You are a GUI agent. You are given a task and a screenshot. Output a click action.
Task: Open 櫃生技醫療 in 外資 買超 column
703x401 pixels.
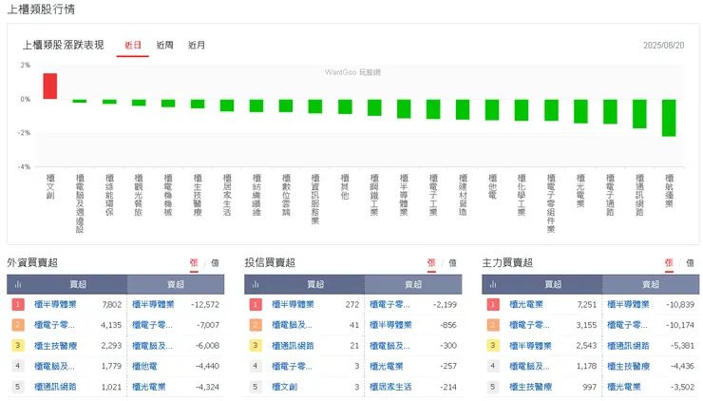point(56,346)
